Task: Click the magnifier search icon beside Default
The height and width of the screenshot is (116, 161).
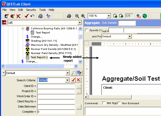Action: pos(73,73)
